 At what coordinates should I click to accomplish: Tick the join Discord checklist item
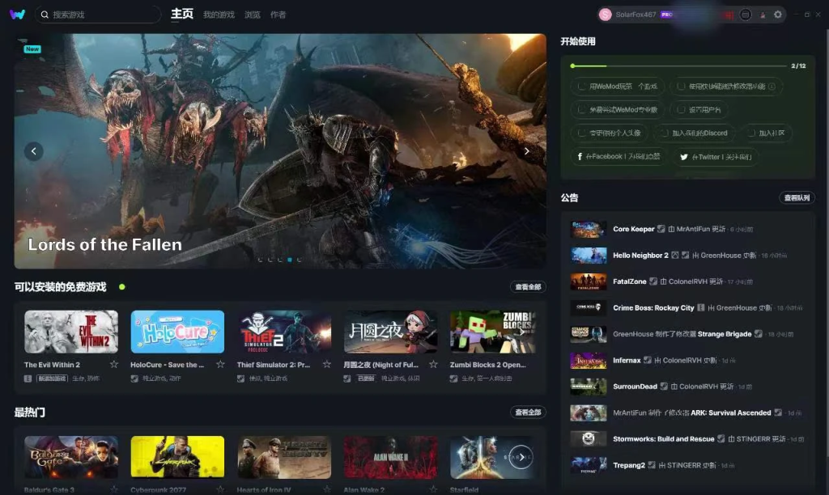665,133
